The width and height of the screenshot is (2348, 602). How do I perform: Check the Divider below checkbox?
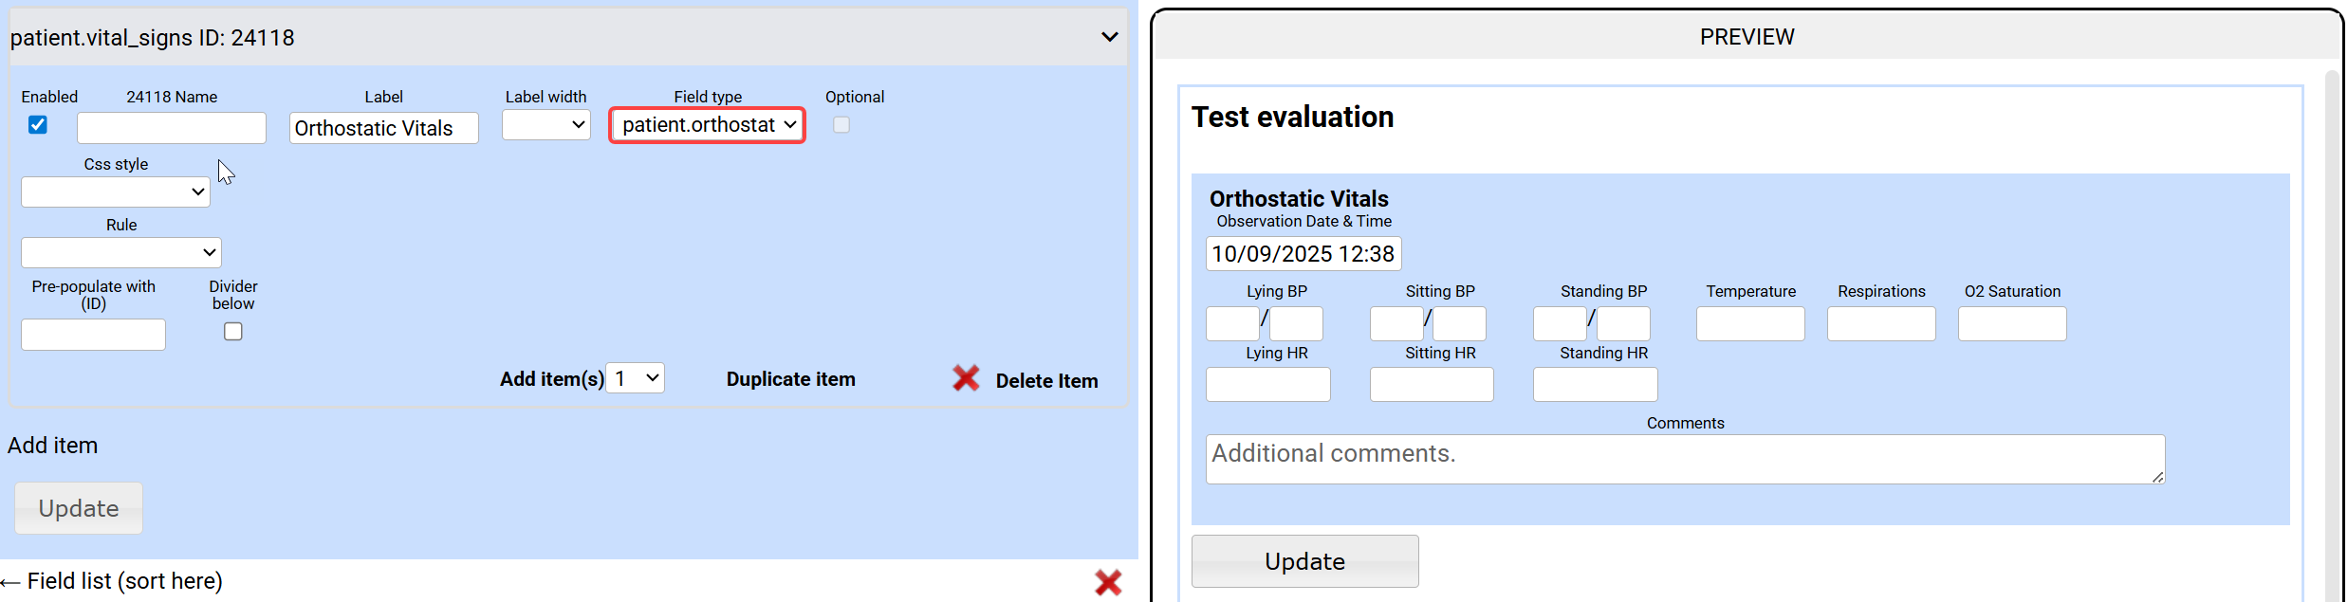233,331
